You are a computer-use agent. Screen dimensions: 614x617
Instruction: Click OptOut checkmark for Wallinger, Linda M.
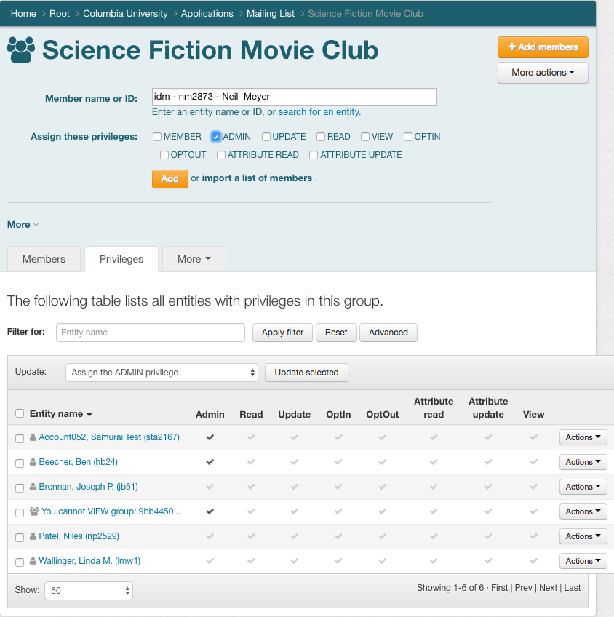pos(383,561)
